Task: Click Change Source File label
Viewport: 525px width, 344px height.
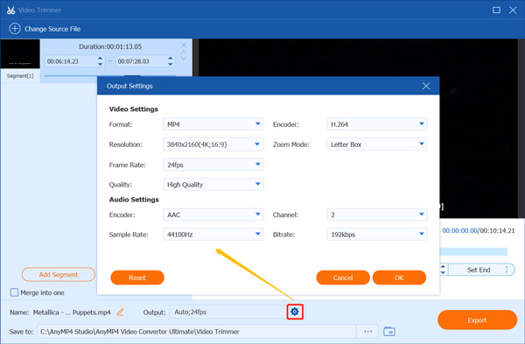Action: [x=52, y=29]
